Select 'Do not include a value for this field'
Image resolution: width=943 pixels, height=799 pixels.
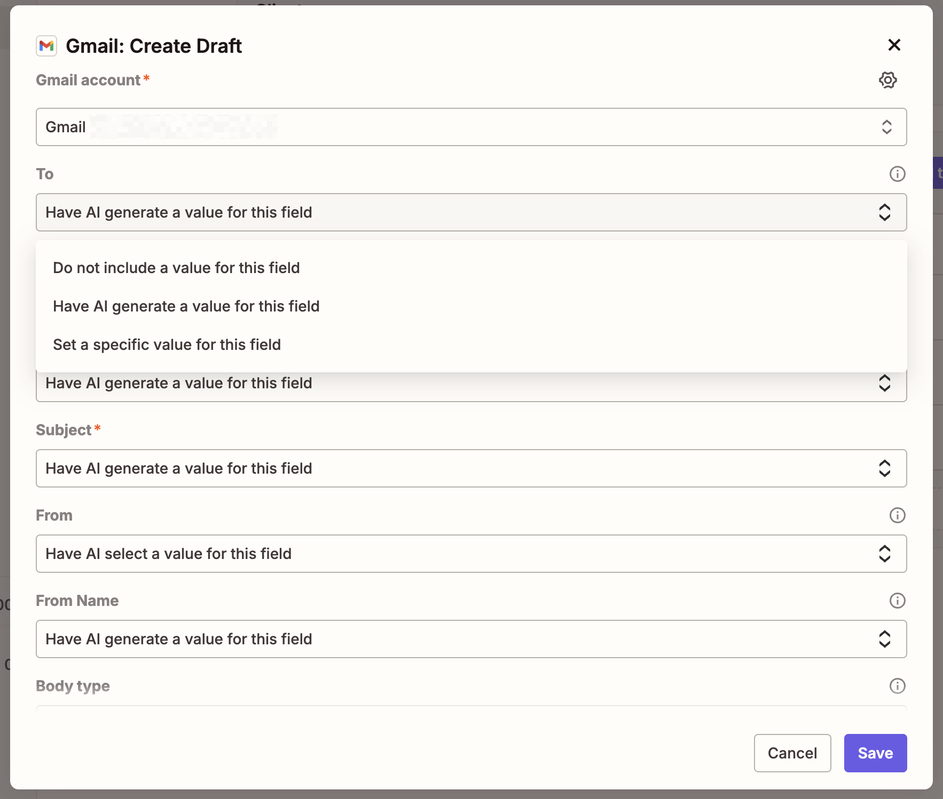coord(176,268)
